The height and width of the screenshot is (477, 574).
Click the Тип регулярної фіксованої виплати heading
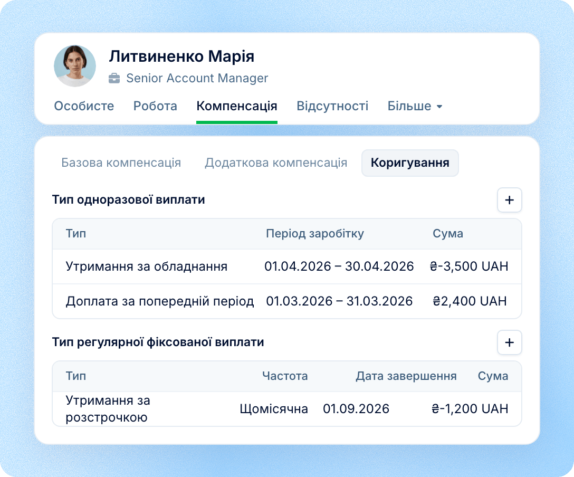click(158, 342)
